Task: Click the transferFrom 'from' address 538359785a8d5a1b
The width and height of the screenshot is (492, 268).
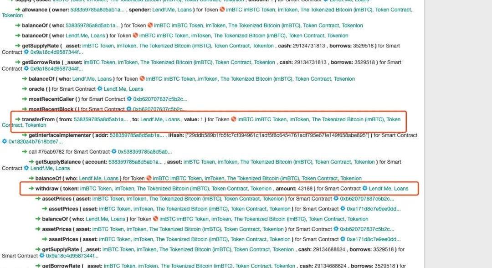Action: 101,119
